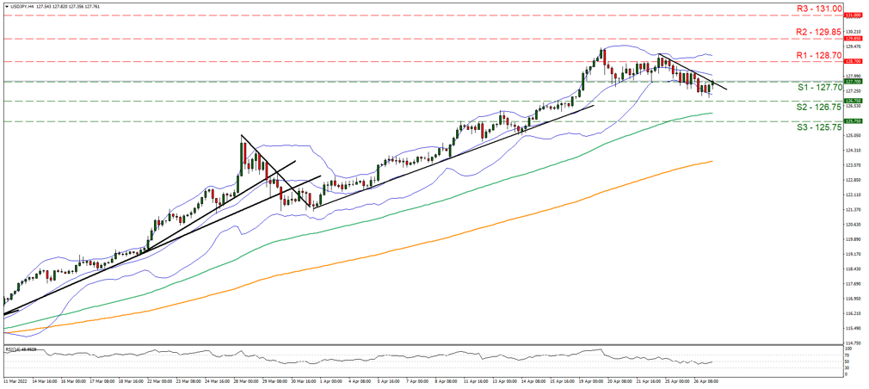The image size is (869, 389).
Task: Click the 11 Mar 2022 date label
Action: [14, 382]
